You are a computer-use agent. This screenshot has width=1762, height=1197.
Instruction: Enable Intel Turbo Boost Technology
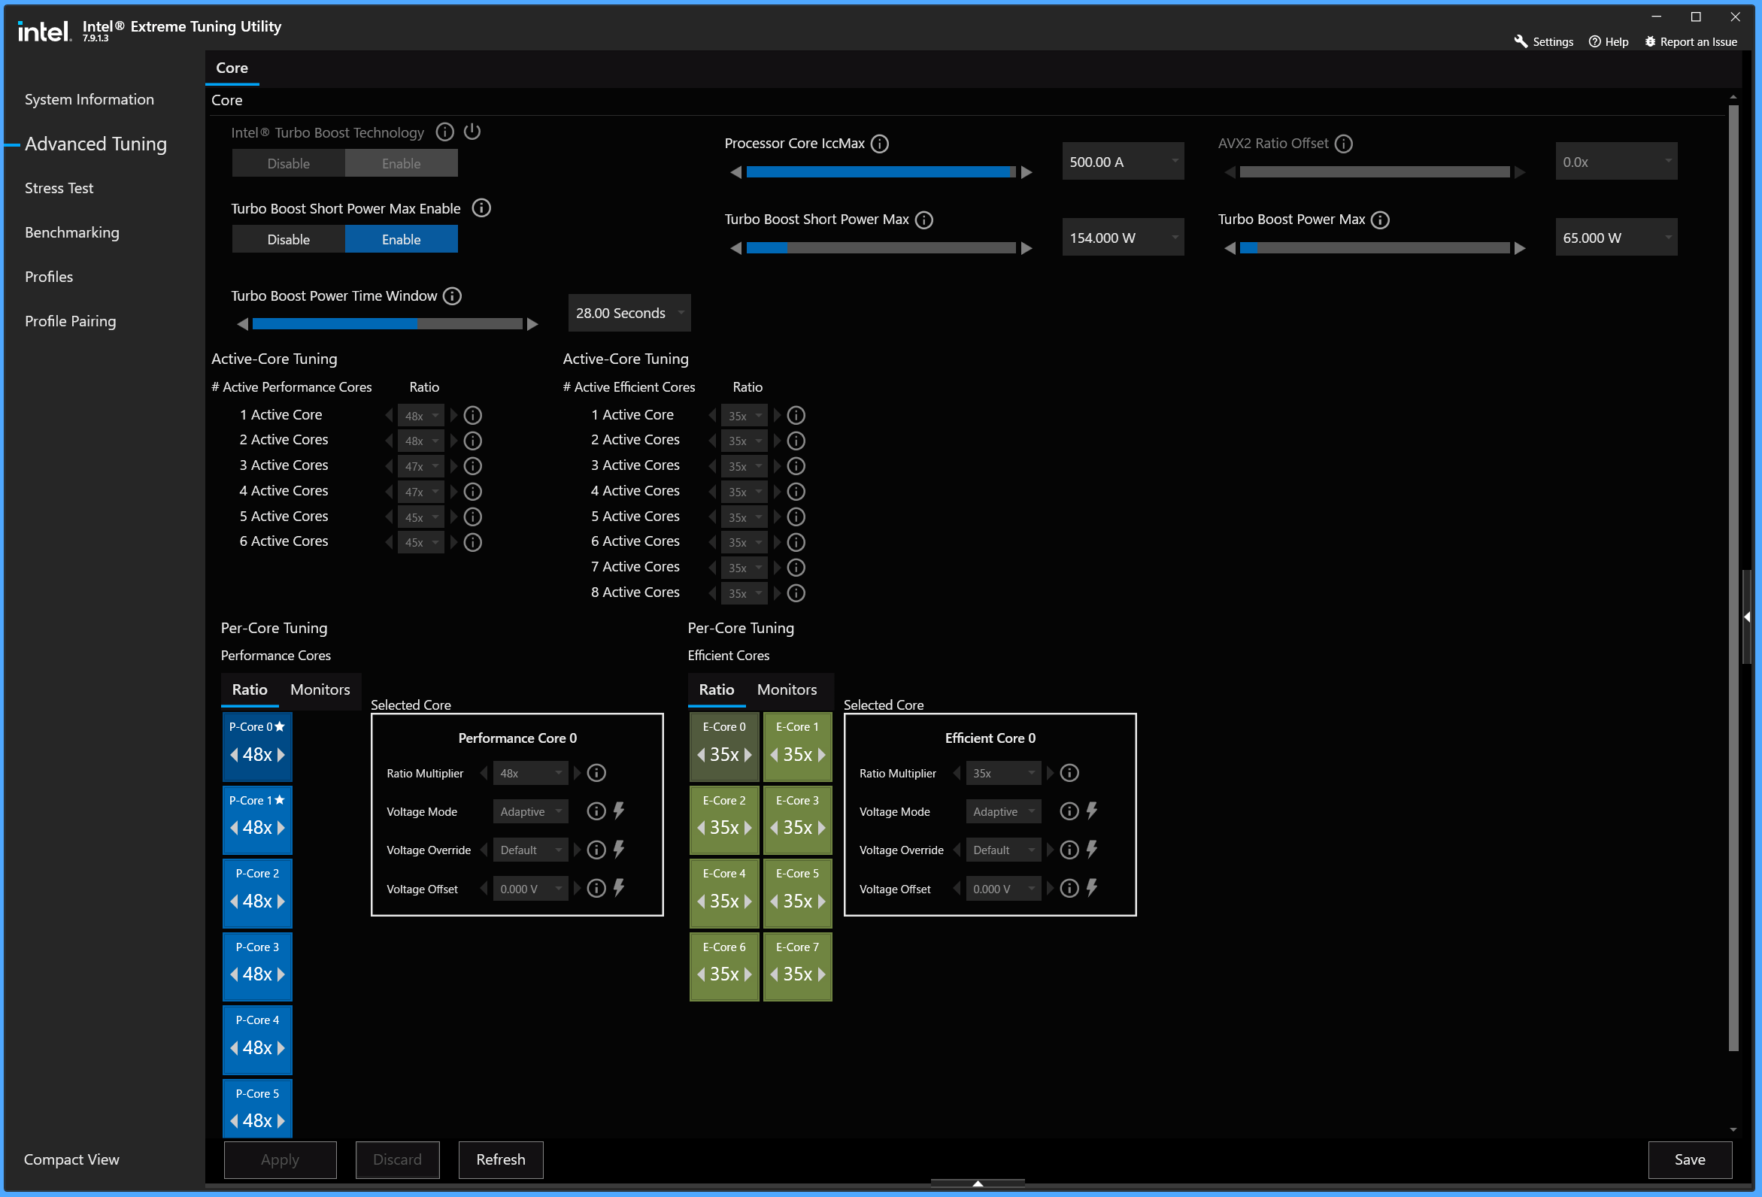[x=401, y=163]
